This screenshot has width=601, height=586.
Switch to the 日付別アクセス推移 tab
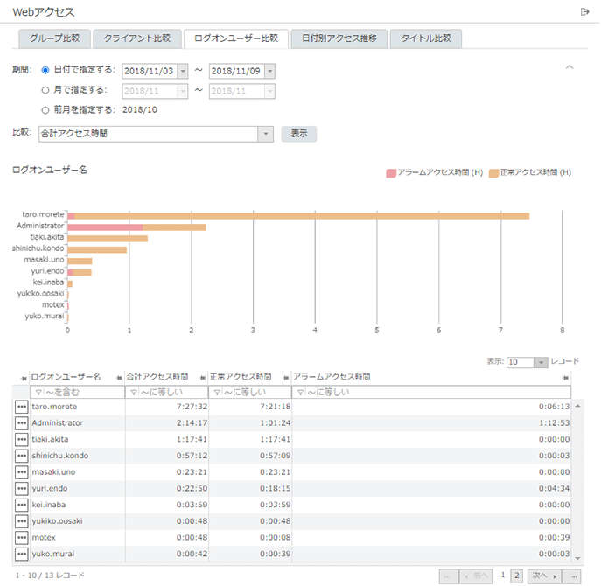click(339, 38)
